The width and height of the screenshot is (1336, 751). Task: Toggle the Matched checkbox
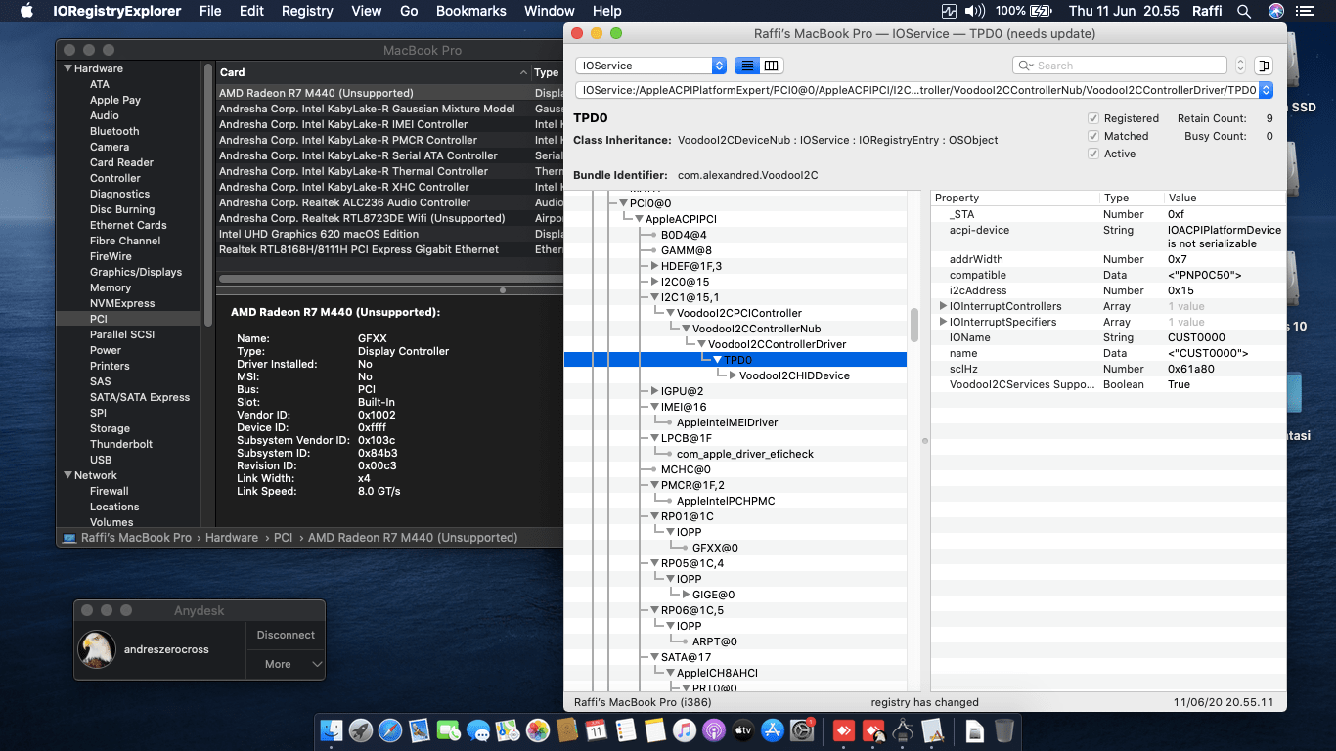pyautogui.click(x=1093, y=136)
